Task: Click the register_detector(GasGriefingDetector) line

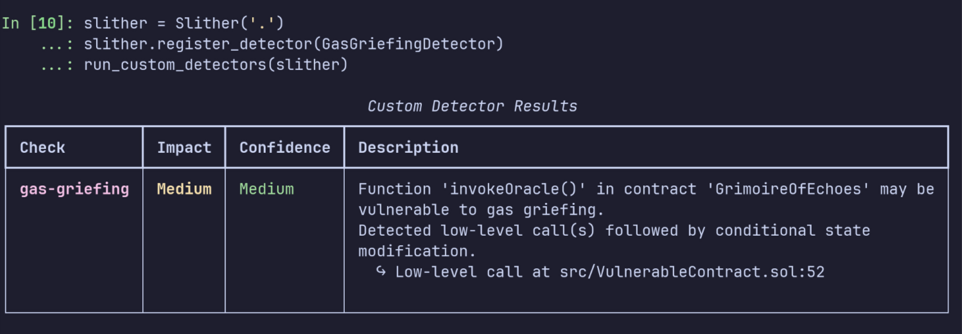Action: (293, 44)
